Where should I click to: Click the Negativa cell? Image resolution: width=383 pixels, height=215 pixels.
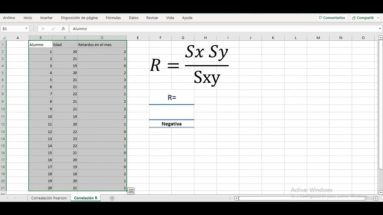point(172,124)
